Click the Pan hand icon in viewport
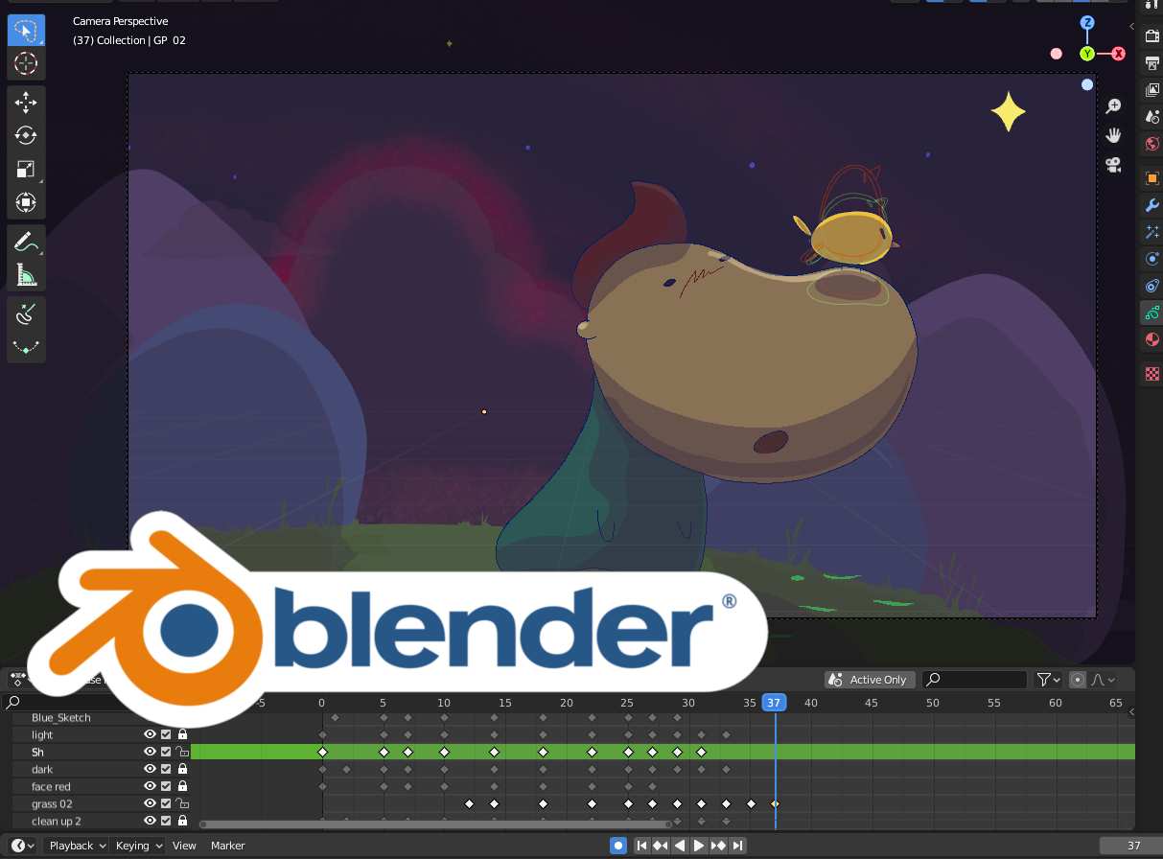The image size is (1163, 859). [1114, 135]
